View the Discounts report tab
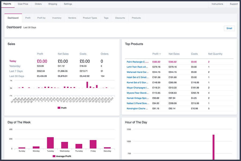The height and width of the screenshot is (161, 241). click(120, 18)
